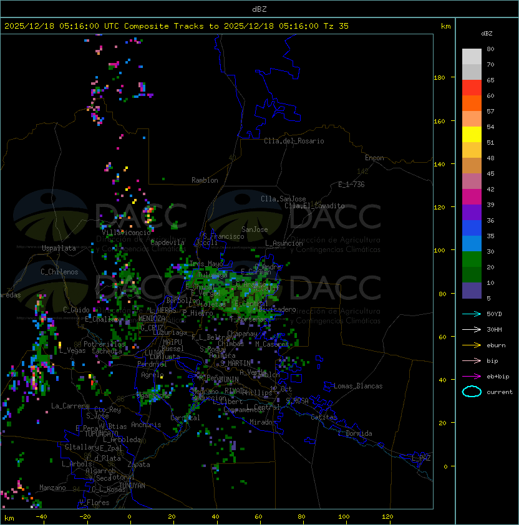Click the L_Asuncion map label

(x=284, y=243)
